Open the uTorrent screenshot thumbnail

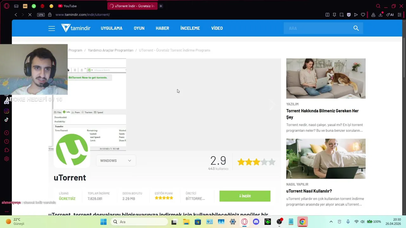(87, 104)
